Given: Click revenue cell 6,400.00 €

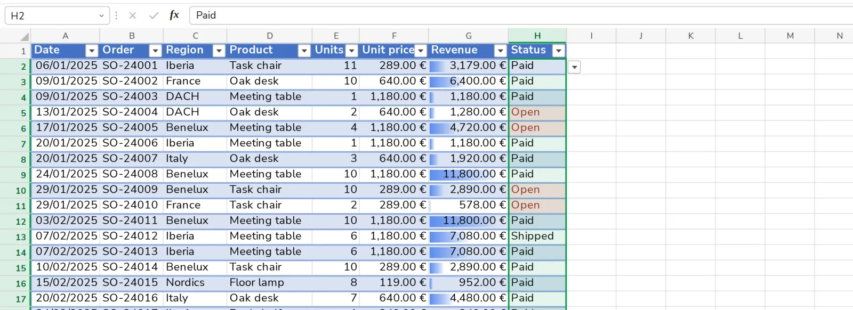Looking at the screenshot, I should [469, 81].
